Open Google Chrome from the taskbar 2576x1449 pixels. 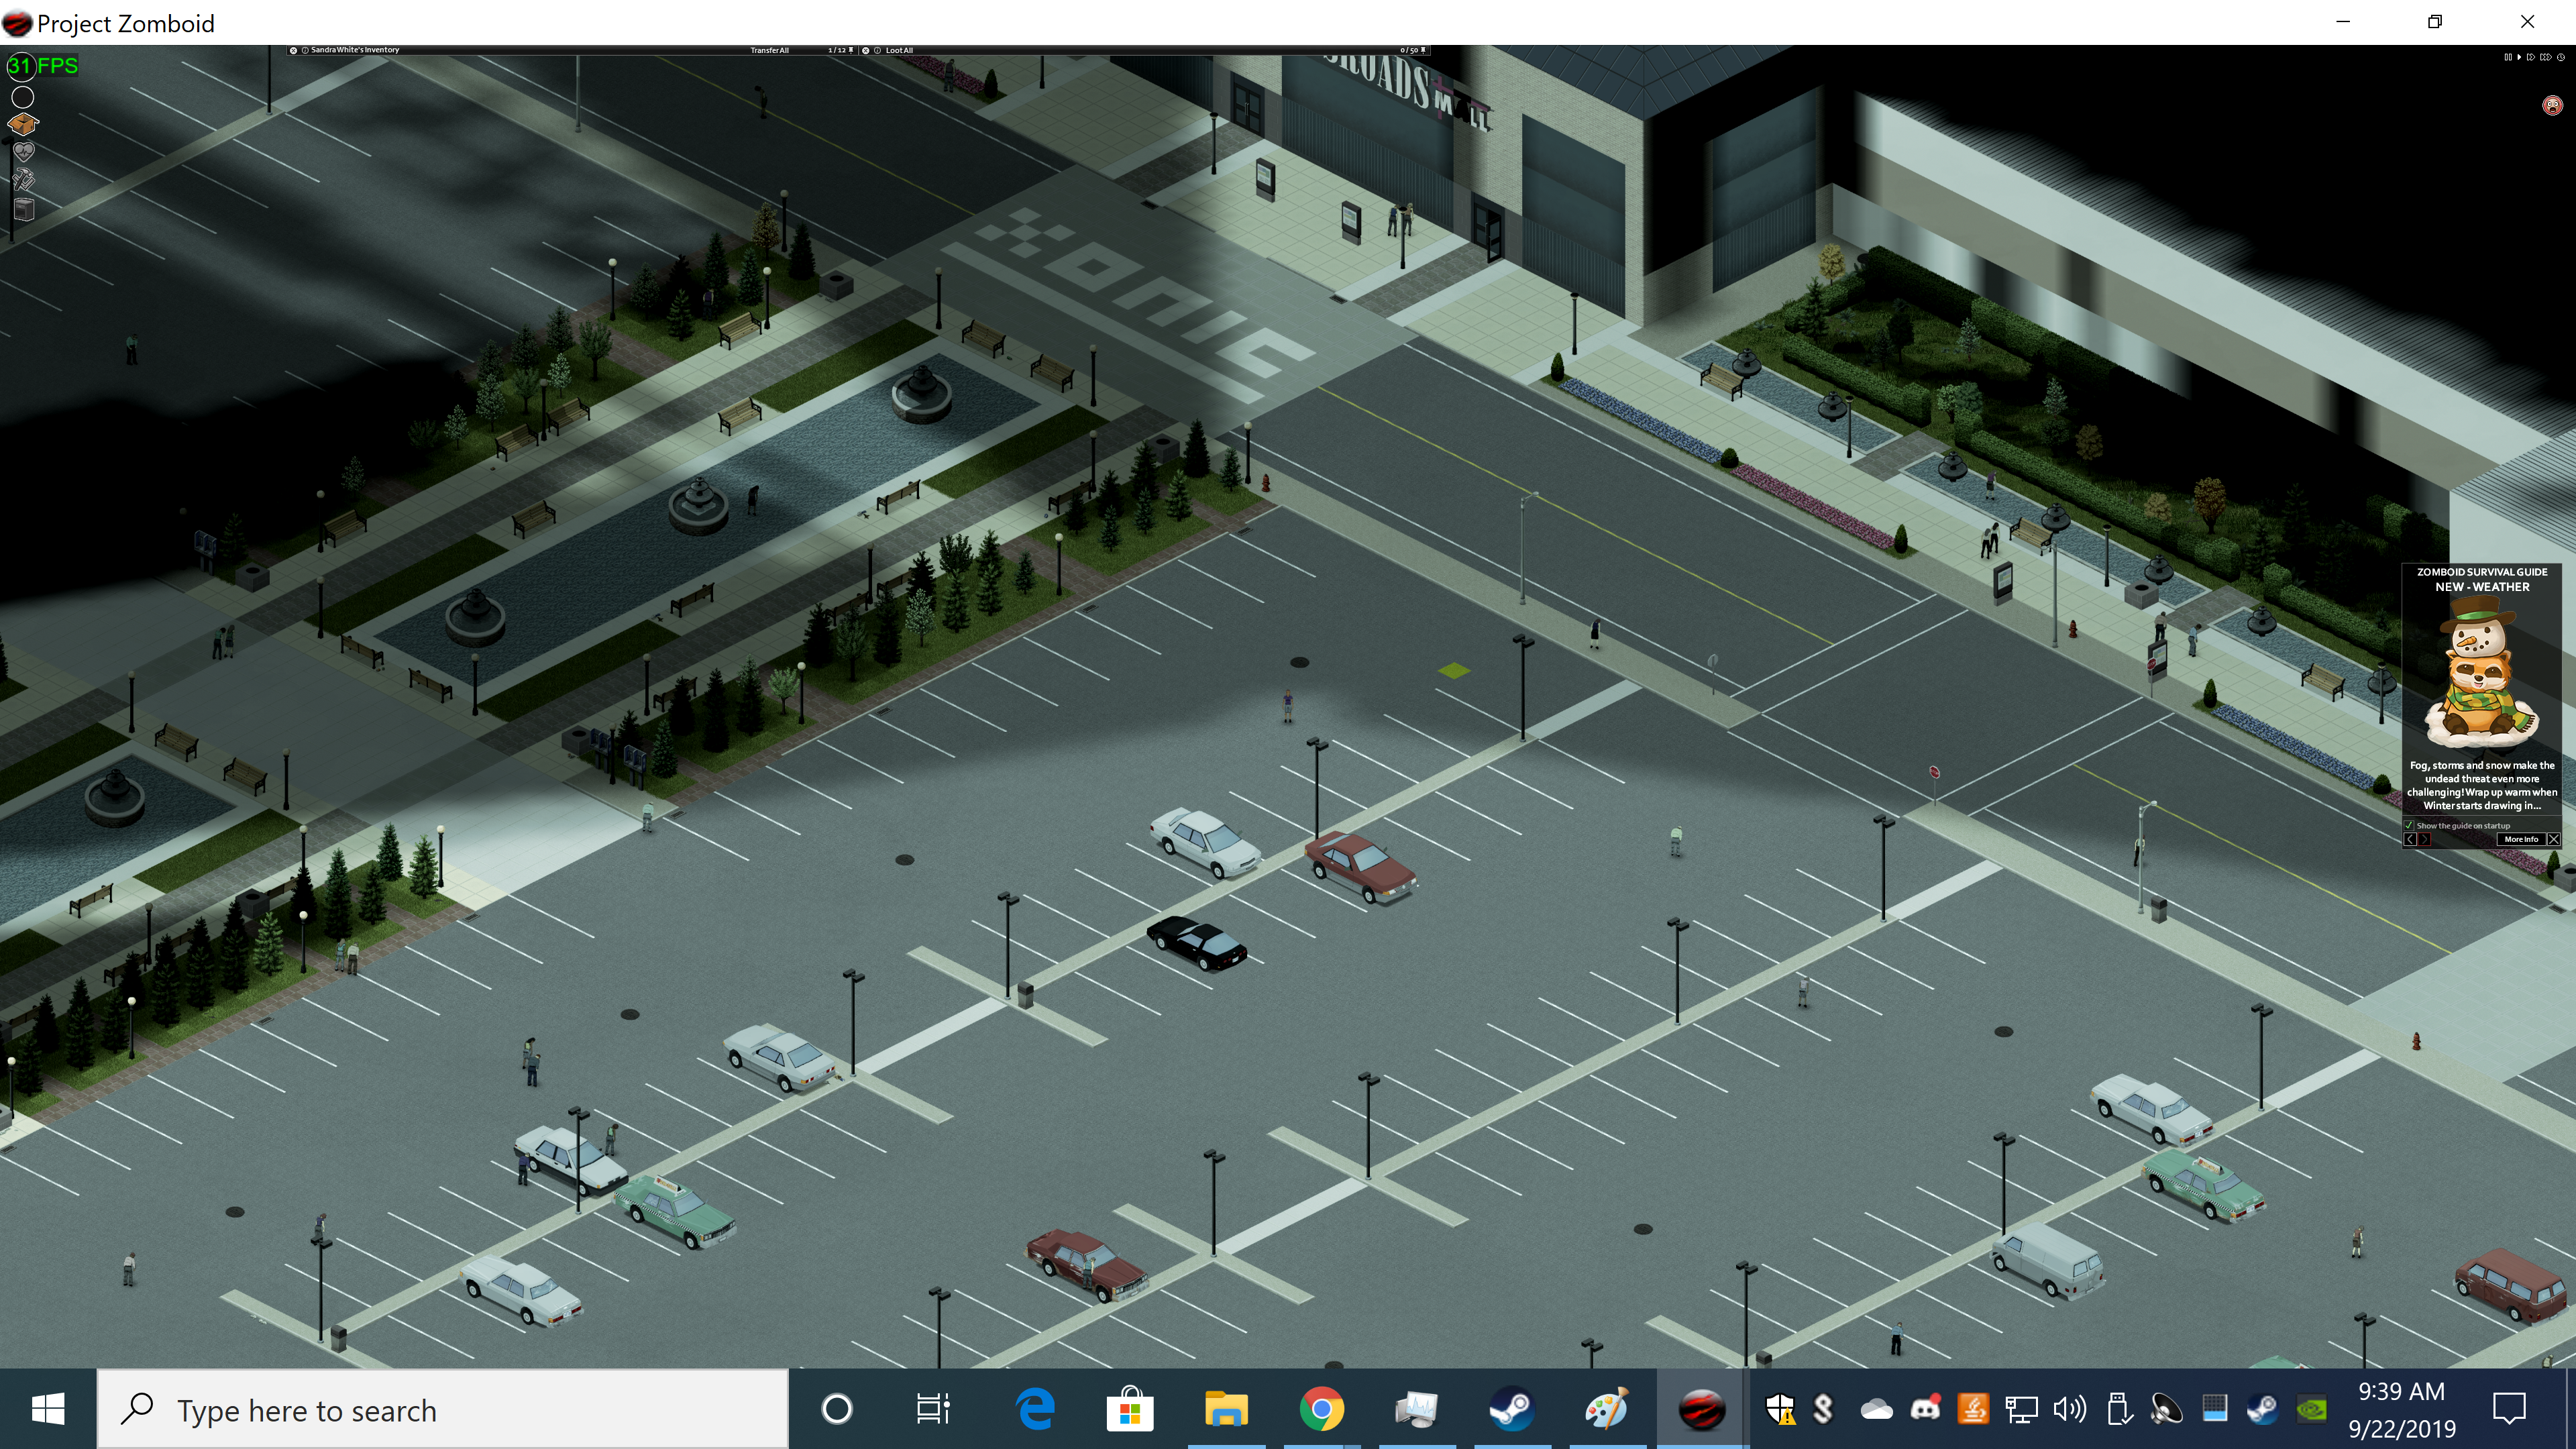pos(1321,1410)
